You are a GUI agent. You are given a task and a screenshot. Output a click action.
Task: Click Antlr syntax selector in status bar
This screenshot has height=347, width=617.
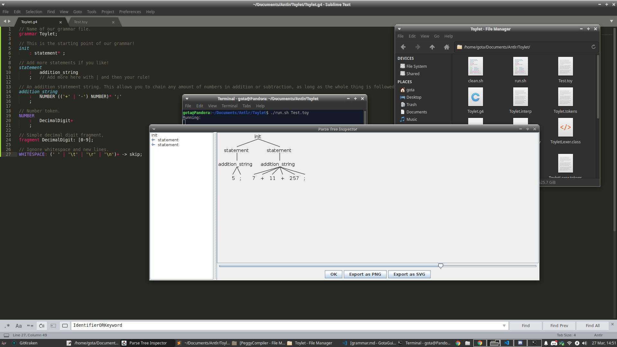(598, 335)
